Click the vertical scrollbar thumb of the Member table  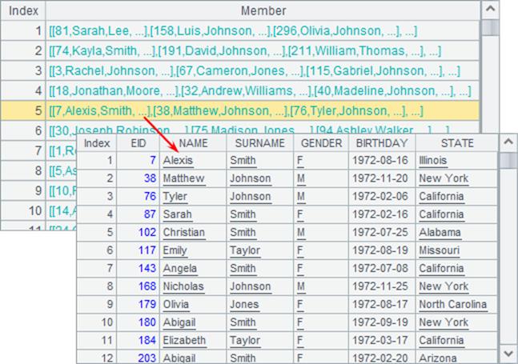490,28
